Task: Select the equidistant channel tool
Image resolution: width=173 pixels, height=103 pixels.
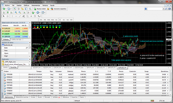Action: [24, 16]
